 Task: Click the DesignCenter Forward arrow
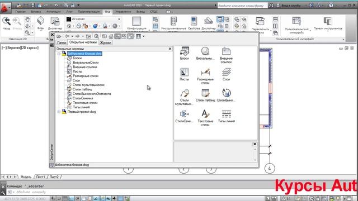coord(77,36)
